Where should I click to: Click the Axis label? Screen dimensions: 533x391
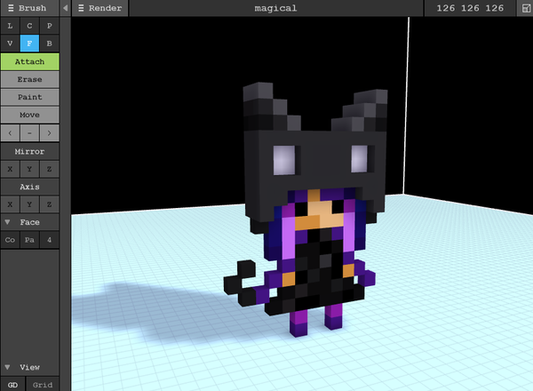coord(29,187)
